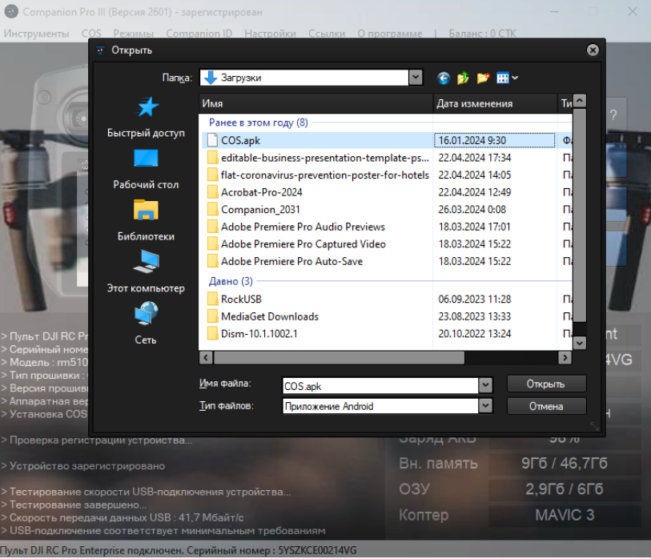Click the 'MAVIC 3' value in main window
Image resolution: width=651 pixels, height=559 pixels.
pyautogui.click(x=565, y=515)
